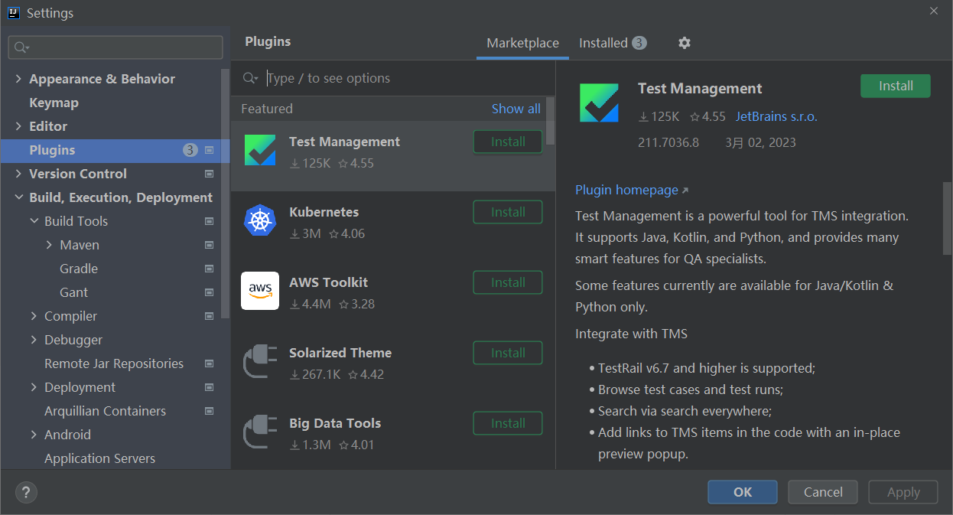Install the Big Data Tools plugin
Viewport: 953px width, 515px height.
click(508, 423)
